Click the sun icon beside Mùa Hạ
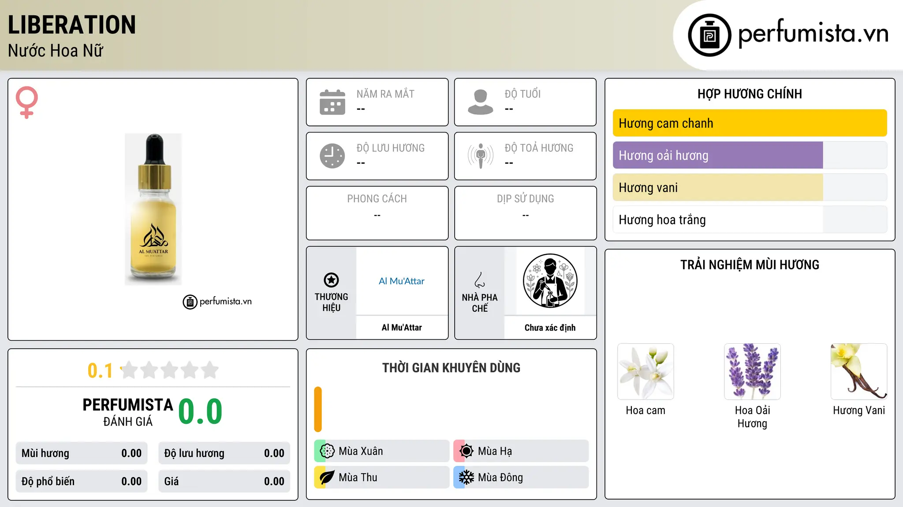Image resolution: width=903 pixels, height=507 pixels. click(x=466, y=451)
